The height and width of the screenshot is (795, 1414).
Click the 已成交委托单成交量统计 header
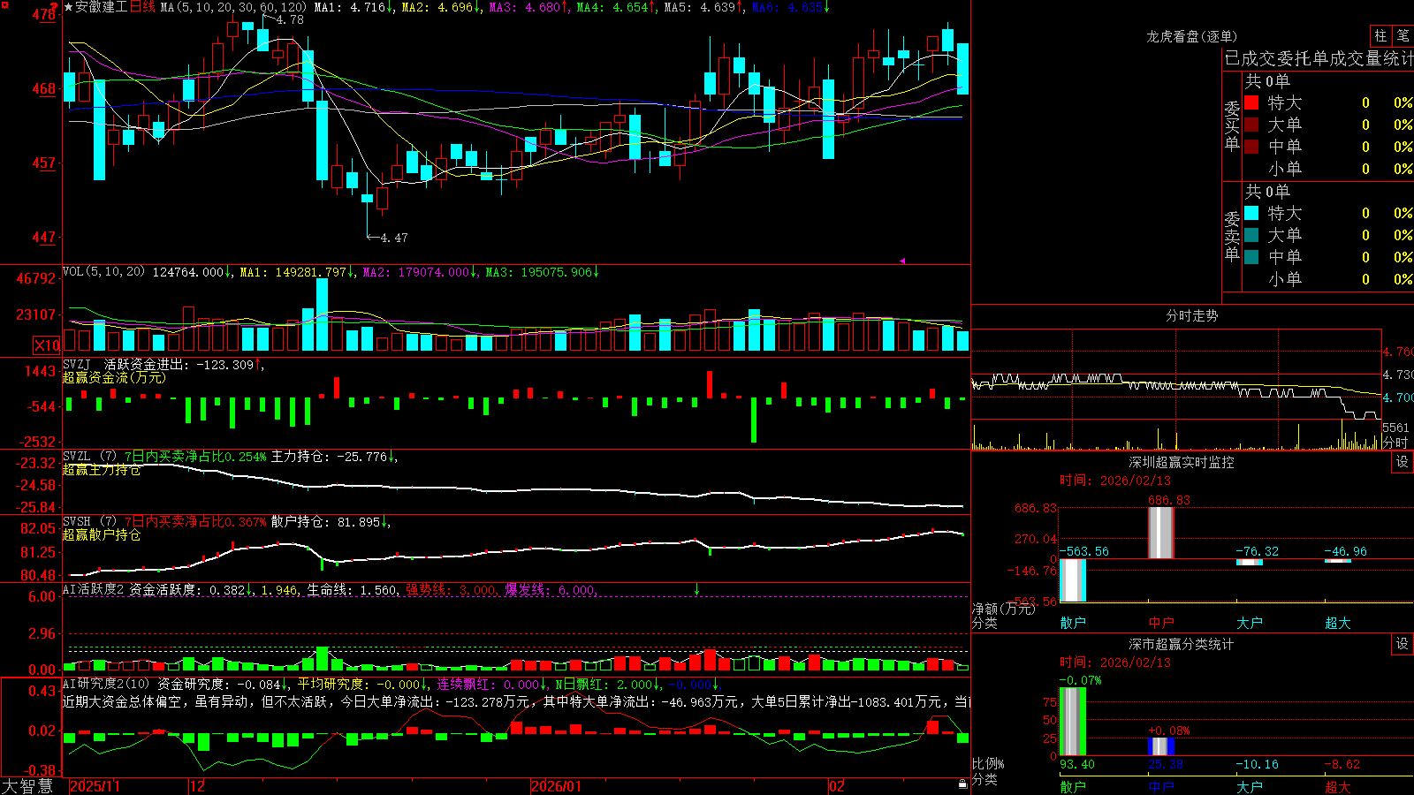click(x=1319, y=58)
